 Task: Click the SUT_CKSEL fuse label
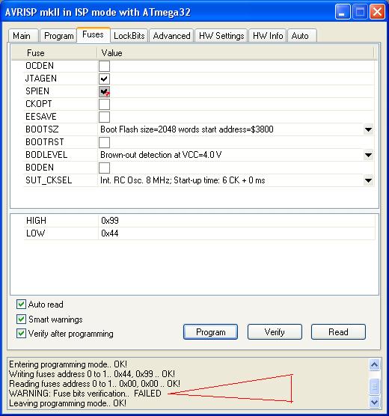point(49,180)
